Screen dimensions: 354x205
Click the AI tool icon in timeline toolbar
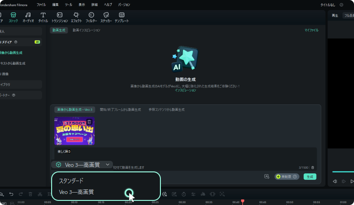tap(165, 194)
